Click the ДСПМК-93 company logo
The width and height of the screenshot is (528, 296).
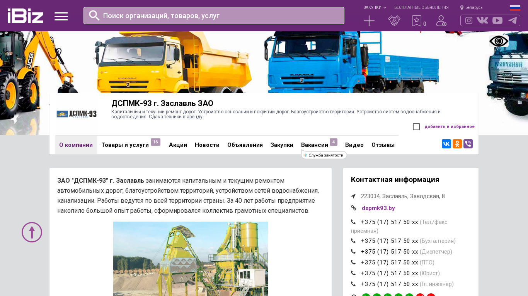(x=77, y=114)
